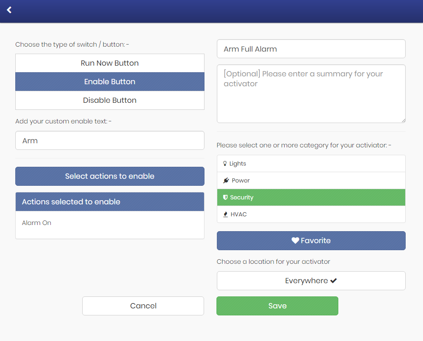Deselect the Security category
Image resolution: width=423 pixels, height=341 pixels.
(x=311, y=197)
